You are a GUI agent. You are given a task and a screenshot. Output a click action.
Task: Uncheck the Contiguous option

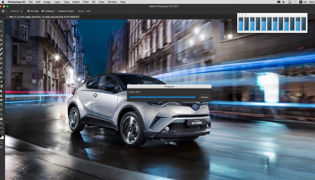pos(43,11)
